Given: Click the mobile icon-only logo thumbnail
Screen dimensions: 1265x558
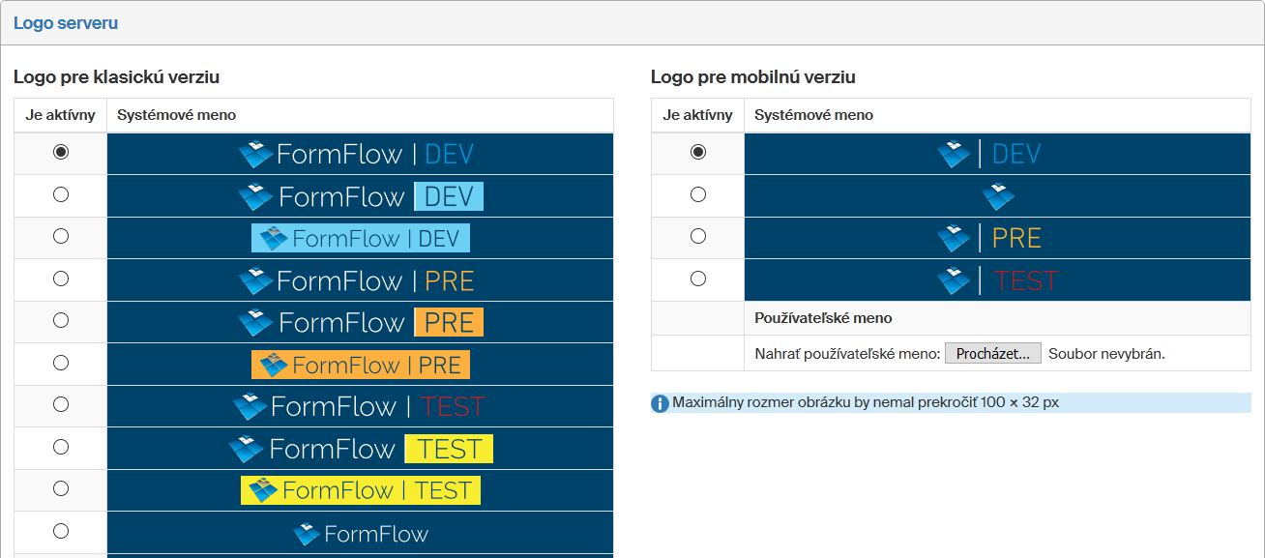Looking at the screenshot, I should [x=998, y=196].
